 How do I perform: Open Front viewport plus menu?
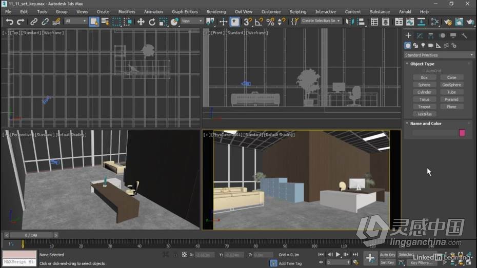(207, 33)
